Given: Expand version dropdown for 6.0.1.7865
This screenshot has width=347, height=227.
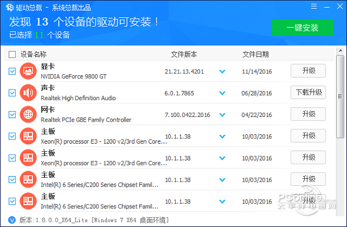Looking at the screenshot, I should coord(222,93).
